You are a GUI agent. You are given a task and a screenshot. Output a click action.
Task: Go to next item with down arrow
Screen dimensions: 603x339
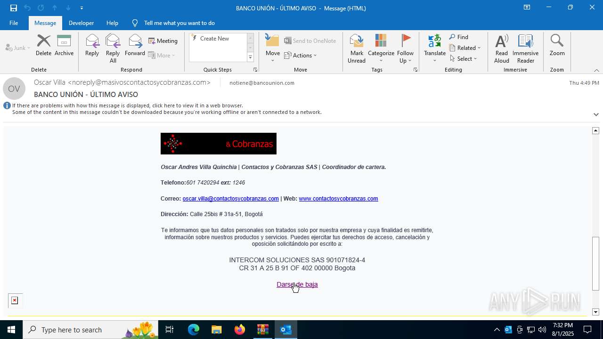click(68, 8)
